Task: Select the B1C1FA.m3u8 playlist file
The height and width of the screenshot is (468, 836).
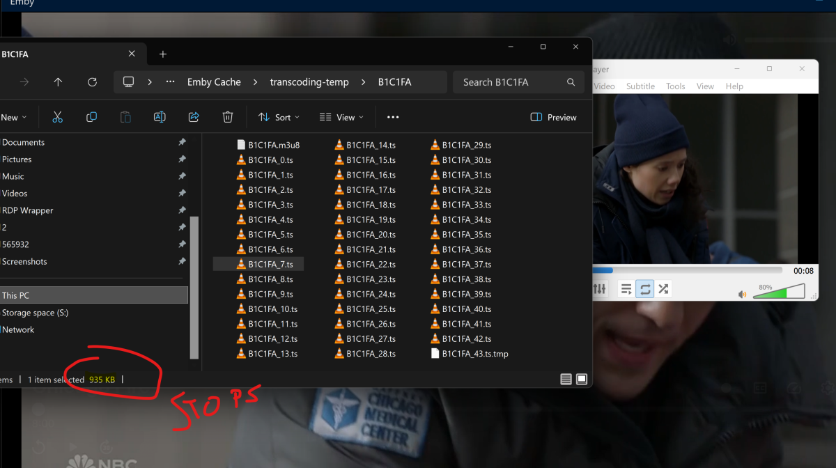Action: tap(268, 146)
